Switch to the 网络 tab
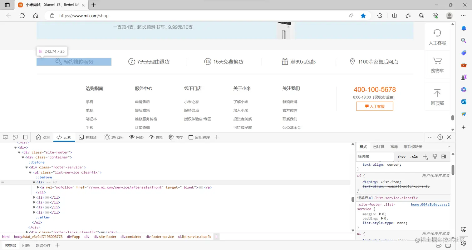Image resolution: width=472 pixels, height=250 pixels. [136, 137]
